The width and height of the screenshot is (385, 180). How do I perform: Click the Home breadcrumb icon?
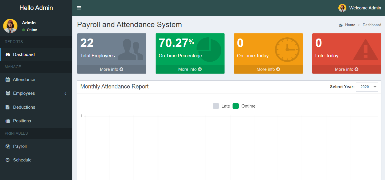click(340, 25)
